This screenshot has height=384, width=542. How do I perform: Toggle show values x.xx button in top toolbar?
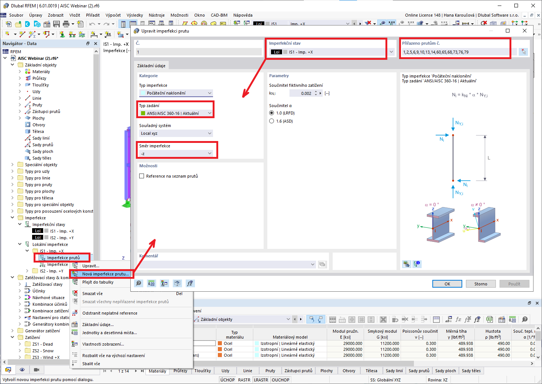tap(392, 23)
